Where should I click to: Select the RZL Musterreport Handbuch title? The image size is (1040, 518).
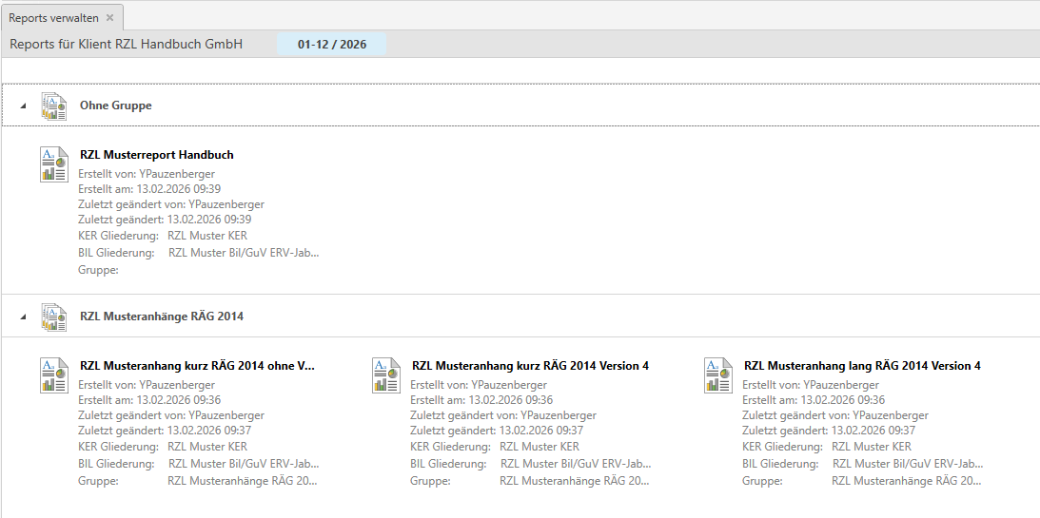(156, 155)
